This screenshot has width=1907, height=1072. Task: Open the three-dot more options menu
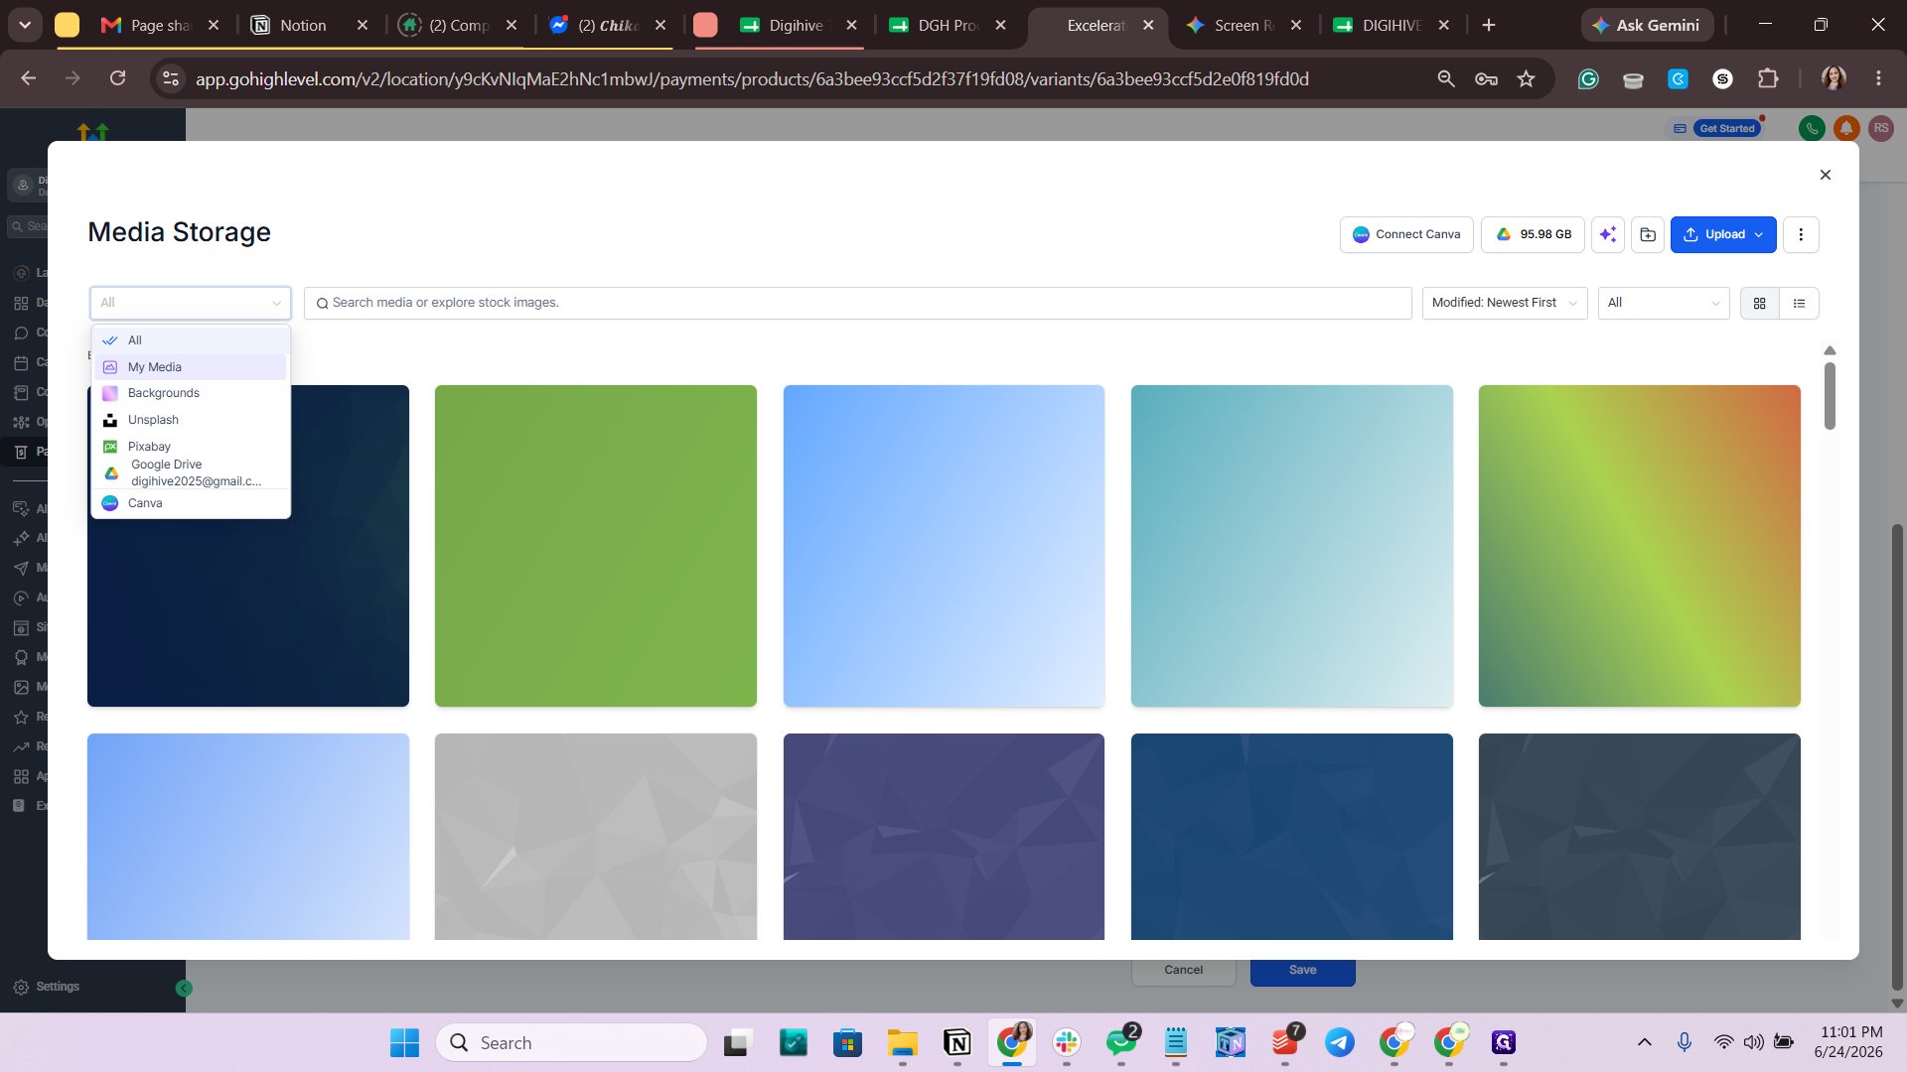(x=1801, y=234)
